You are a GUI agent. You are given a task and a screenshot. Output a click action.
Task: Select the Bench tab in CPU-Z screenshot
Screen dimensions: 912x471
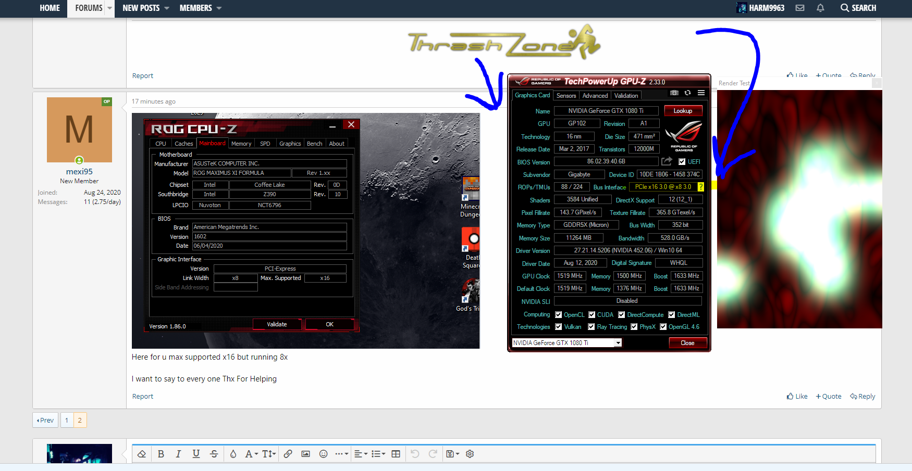314,144
